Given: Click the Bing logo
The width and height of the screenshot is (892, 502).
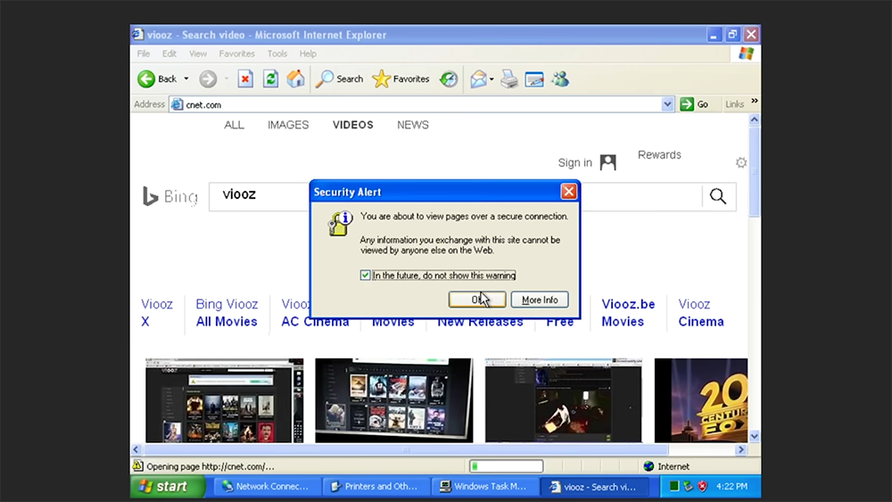Looking at the screenshot, I should [170, 196].
